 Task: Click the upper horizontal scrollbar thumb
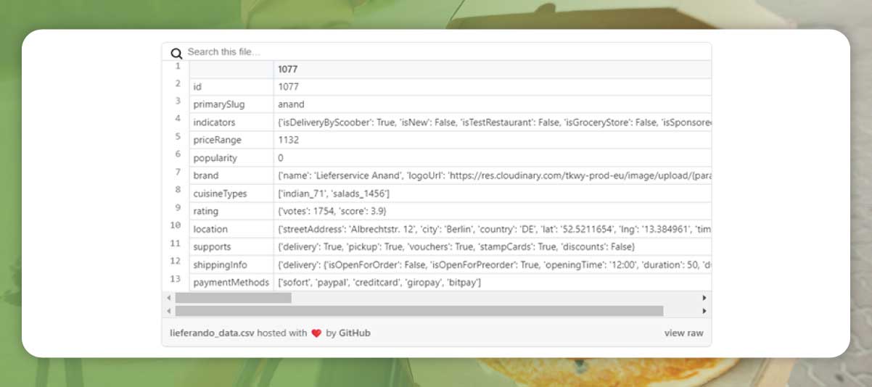tap(233, 298)
